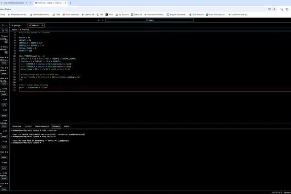Open manage gear for second installed extension
Viewport: 291px width, 194px height.
(6, 52)
